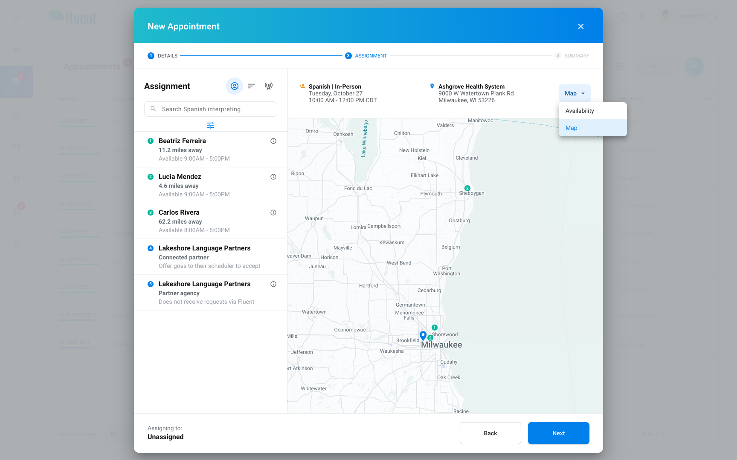Collapse the Map view dropdown

(x=575, y=93)
